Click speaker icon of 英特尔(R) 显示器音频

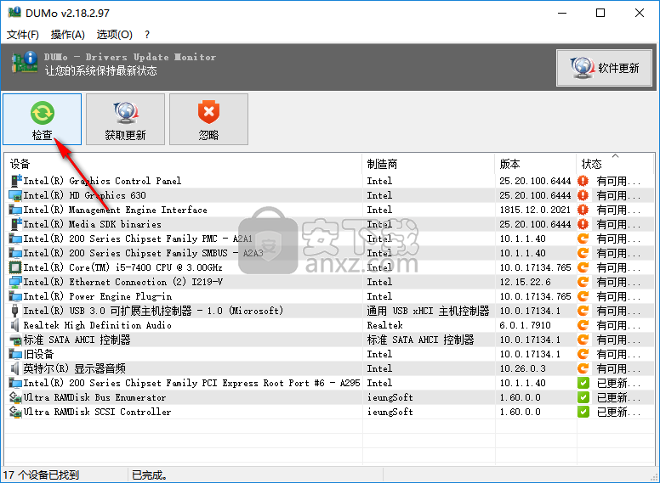[15, 368]
